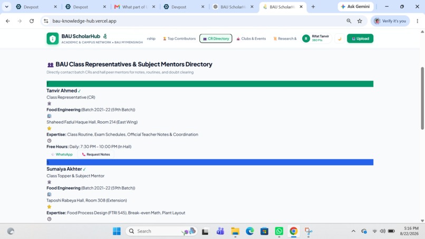Click the WhatsApp button for Tanvir Ahmed
Viewport: 425px width, 239px height.
[62, 155]
